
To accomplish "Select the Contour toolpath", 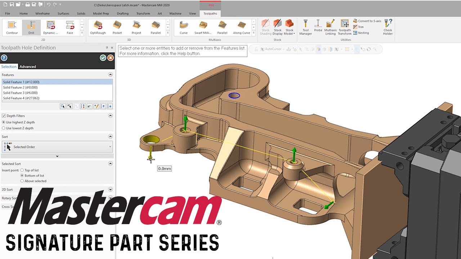I will point(12,28).
